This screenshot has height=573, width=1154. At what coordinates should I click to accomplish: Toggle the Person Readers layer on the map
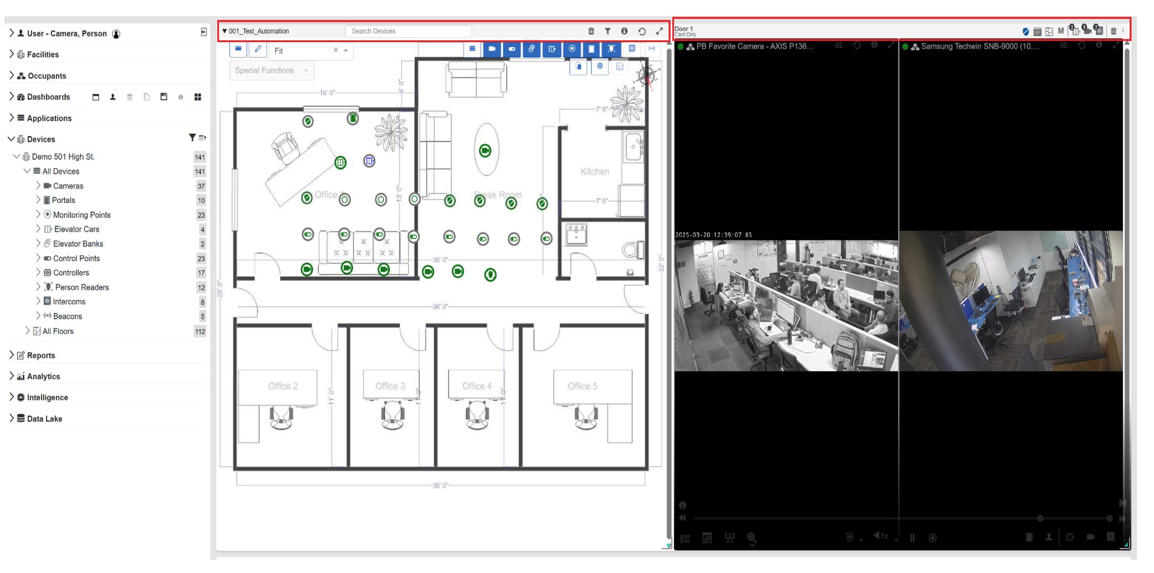(x=611, y=49)
